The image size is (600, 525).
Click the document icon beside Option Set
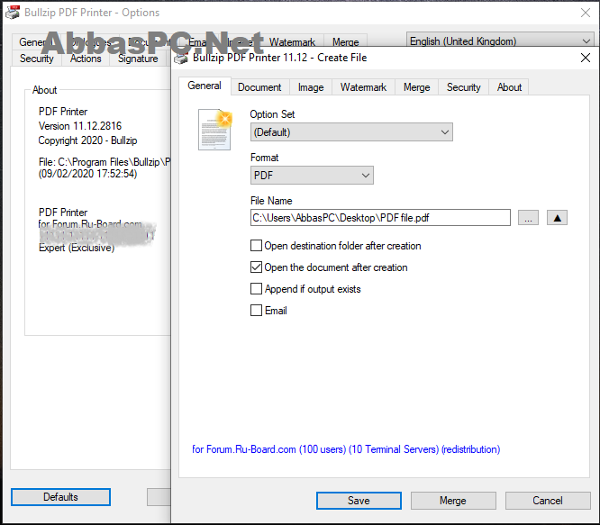pyautogui.click(x=215, y=130)
